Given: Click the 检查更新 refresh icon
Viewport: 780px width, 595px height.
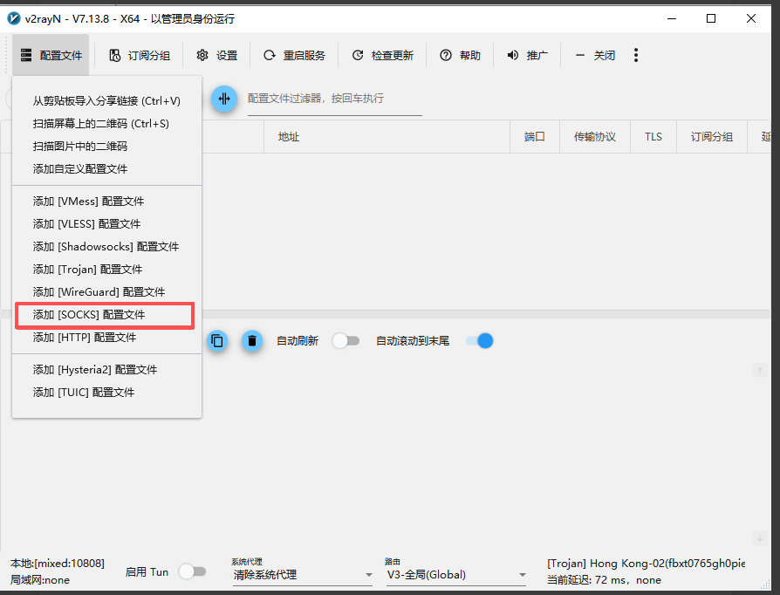Looking at the screenshot, I should [x=358, y=55].
